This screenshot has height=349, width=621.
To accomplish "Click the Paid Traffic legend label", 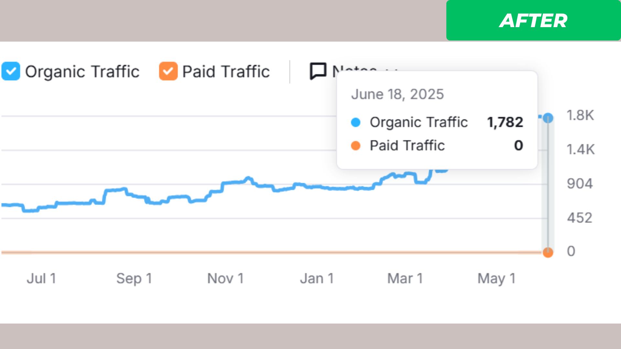I will tap(226, 71).
